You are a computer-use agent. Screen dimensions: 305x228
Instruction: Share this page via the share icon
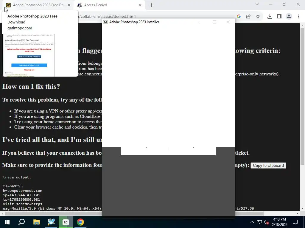248,17
